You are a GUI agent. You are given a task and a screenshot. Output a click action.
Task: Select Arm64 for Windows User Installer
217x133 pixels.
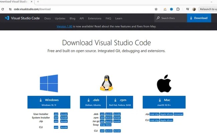click(x=64, y=114)
